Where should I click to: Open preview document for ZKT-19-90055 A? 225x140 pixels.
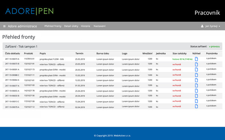point(196,91)
